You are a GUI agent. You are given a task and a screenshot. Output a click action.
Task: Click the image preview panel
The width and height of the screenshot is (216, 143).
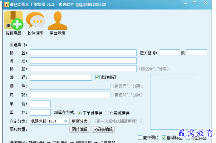click(174, 102)
